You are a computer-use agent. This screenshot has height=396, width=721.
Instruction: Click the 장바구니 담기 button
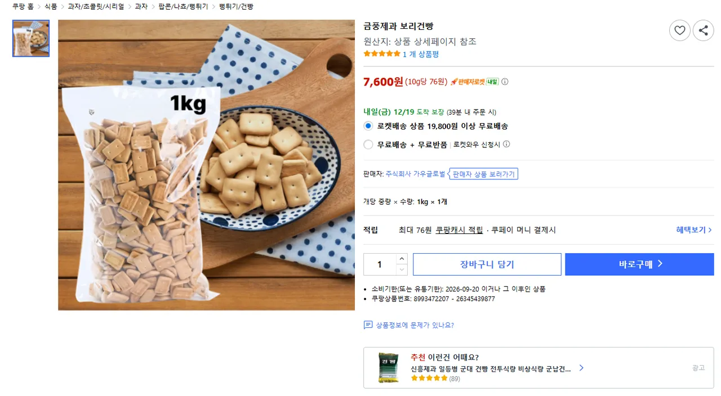coord(487,264)
